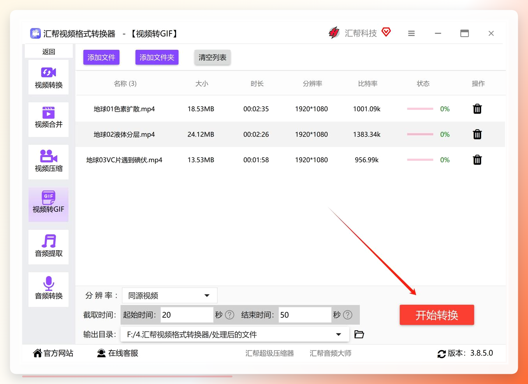Minimize the converter window
Viewport: 528px width, 384px height.
438,33
